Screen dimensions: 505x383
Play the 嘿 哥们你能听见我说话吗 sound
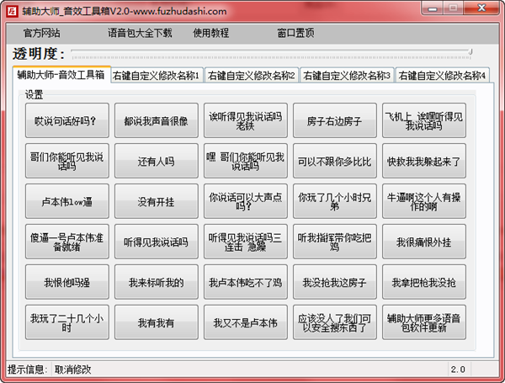tap(246, 161)
